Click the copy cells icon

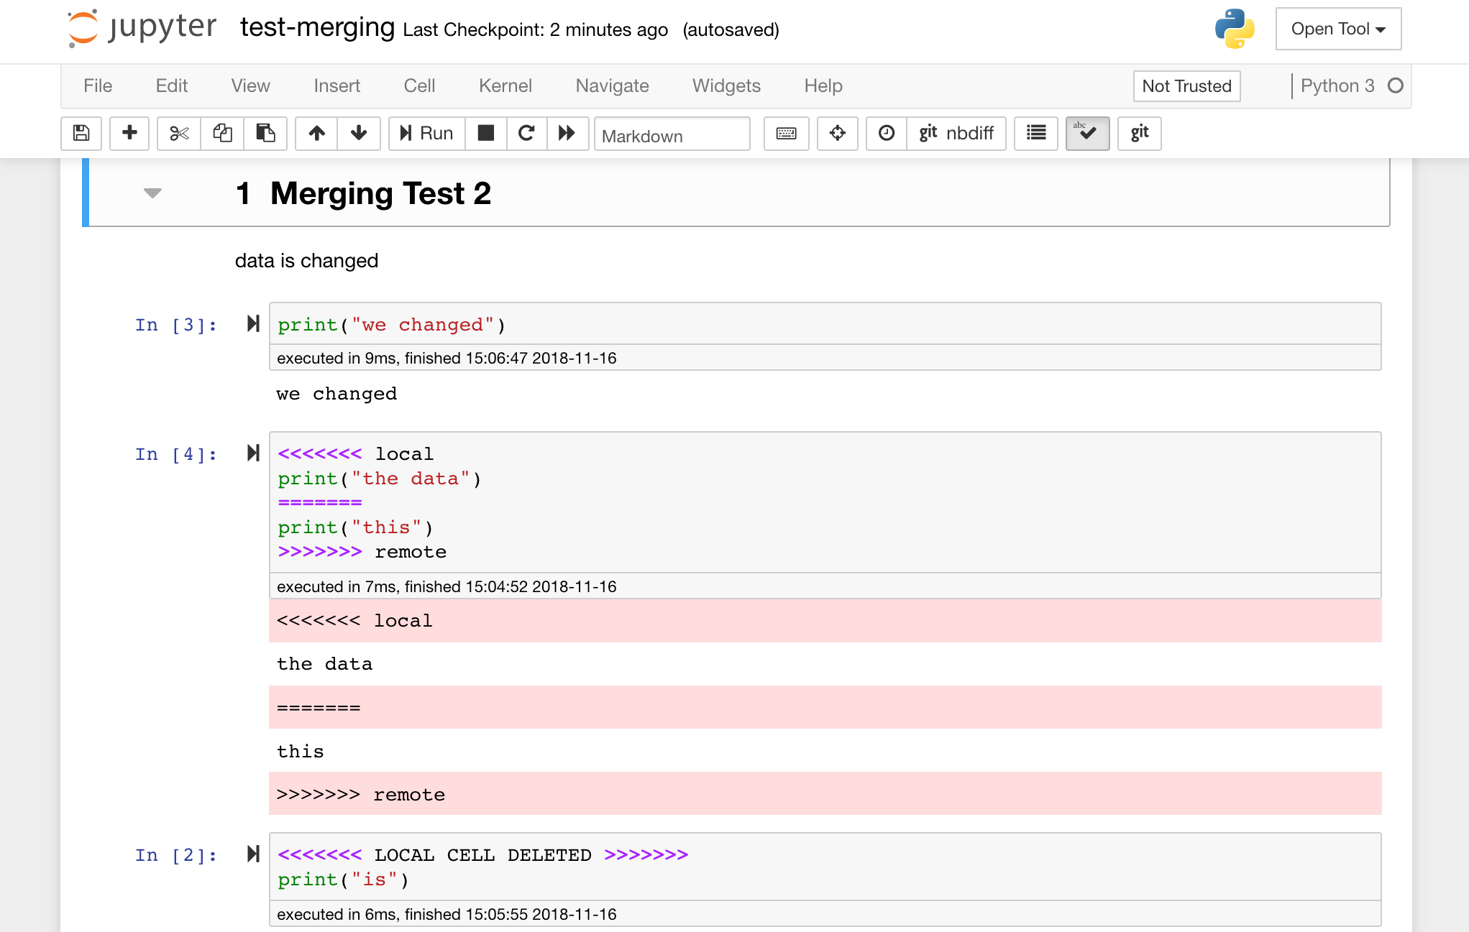pos(222,133)
